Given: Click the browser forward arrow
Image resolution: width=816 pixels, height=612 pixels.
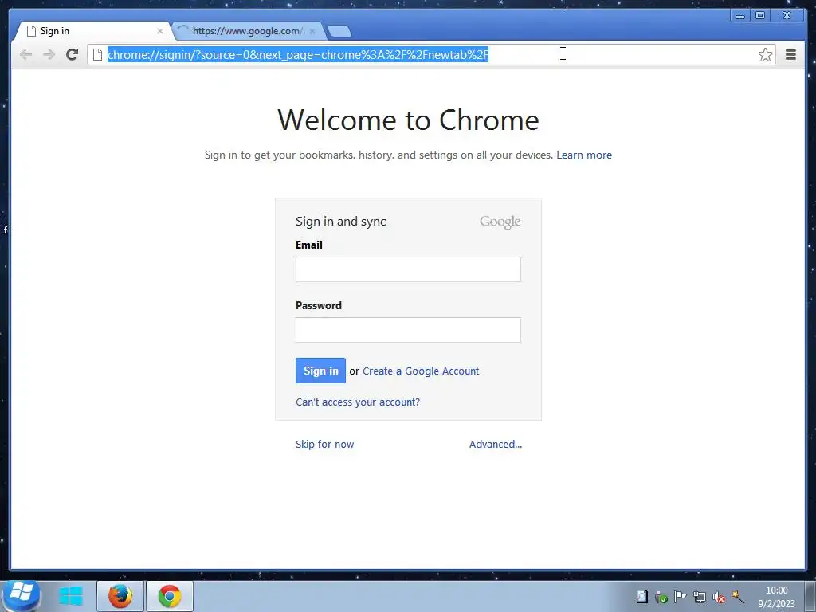Looking at the screenshot, I should [49, 54].
